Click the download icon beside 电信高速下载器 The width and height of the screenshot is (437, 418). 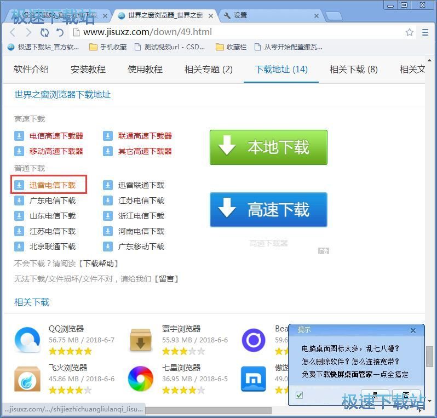[x=19, y=136]
